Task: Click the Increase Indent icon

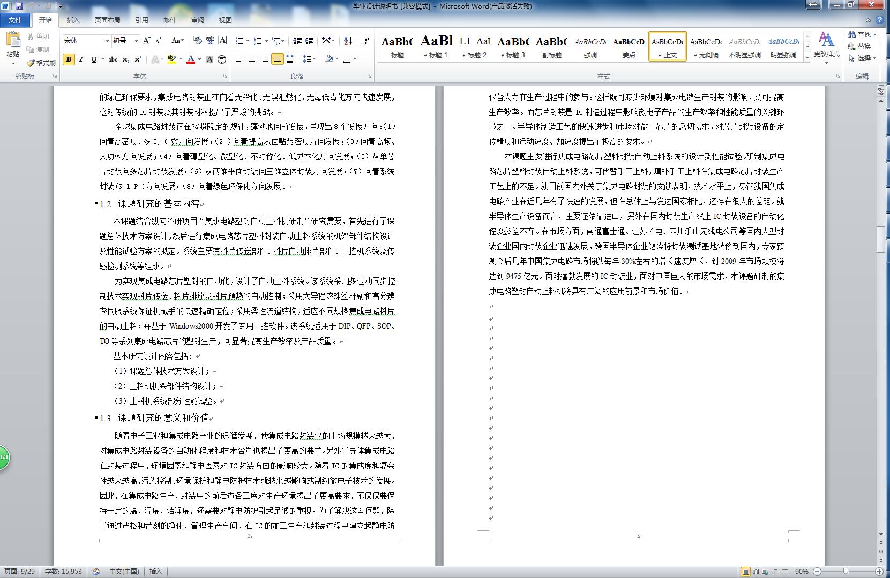Action: 310,41
